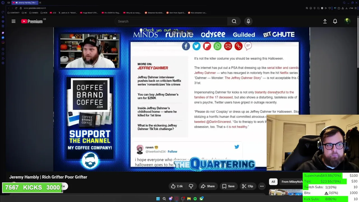Viewport: 359px width, 202px height.
Task: Open Discord from the taskbar
Action: tap(171, 199)
